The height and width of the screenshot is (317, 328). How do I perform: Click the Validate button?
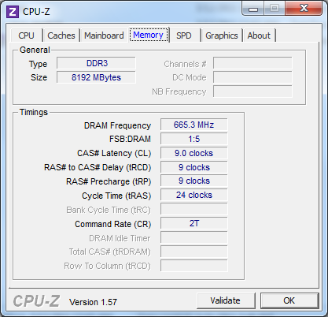pyautogui.click(x=226, y=300)
